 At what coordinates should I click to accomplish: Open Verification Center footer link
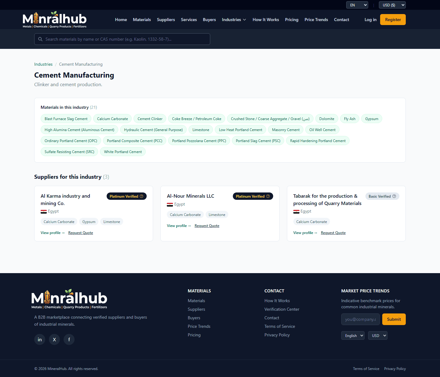pos(282,309)
